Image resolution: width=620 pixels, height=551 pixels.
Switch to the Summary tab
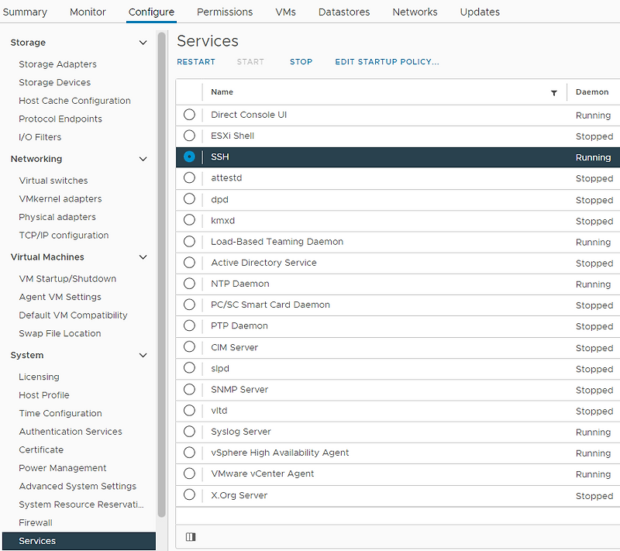(x=25, y=12)
